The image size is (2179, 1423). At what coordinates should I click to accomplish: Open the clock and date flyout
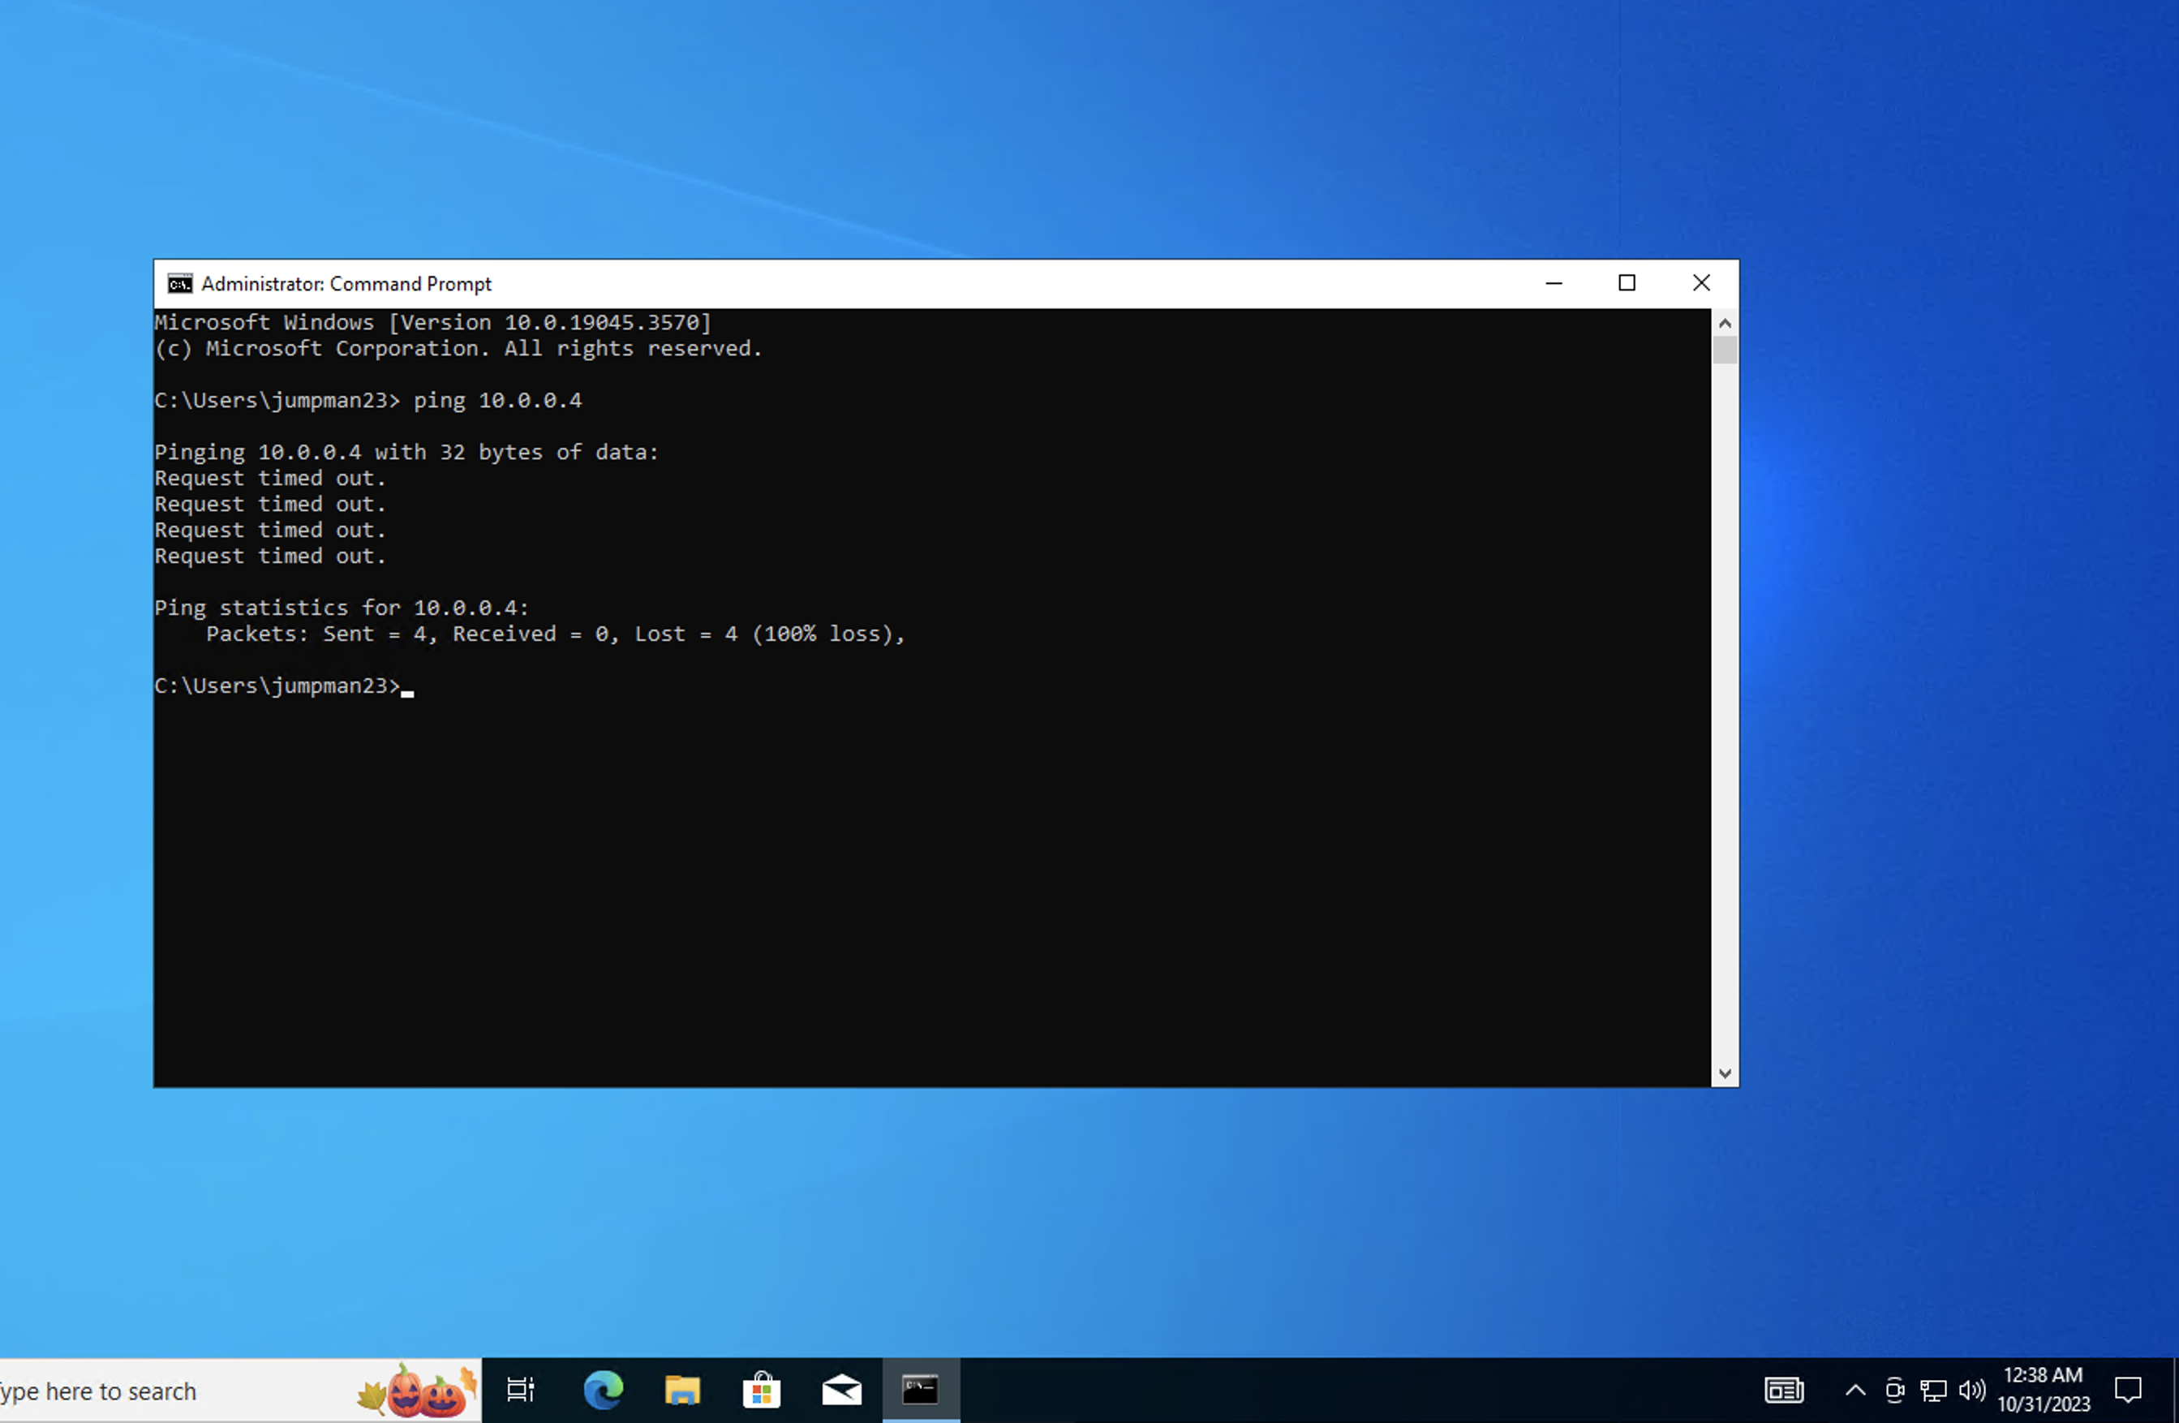[2043, 1390]
